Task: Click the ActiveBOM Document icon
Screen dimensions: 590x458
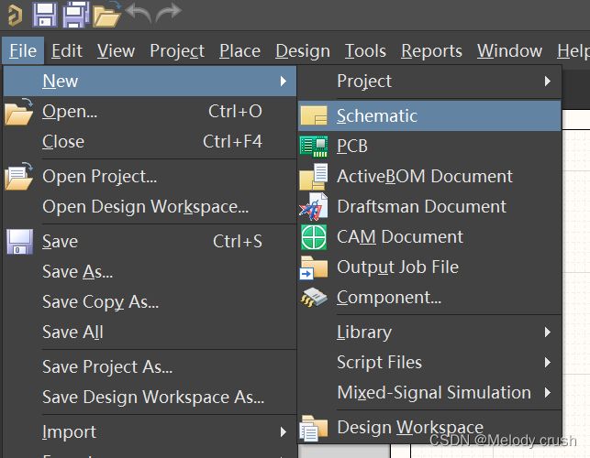Action: [x=314, y=177]
